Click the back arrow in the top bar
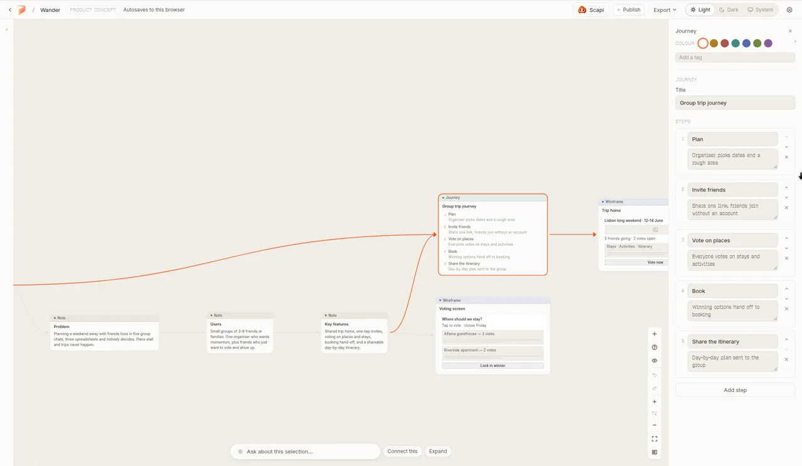802x466 pixels. click(10, 10)
